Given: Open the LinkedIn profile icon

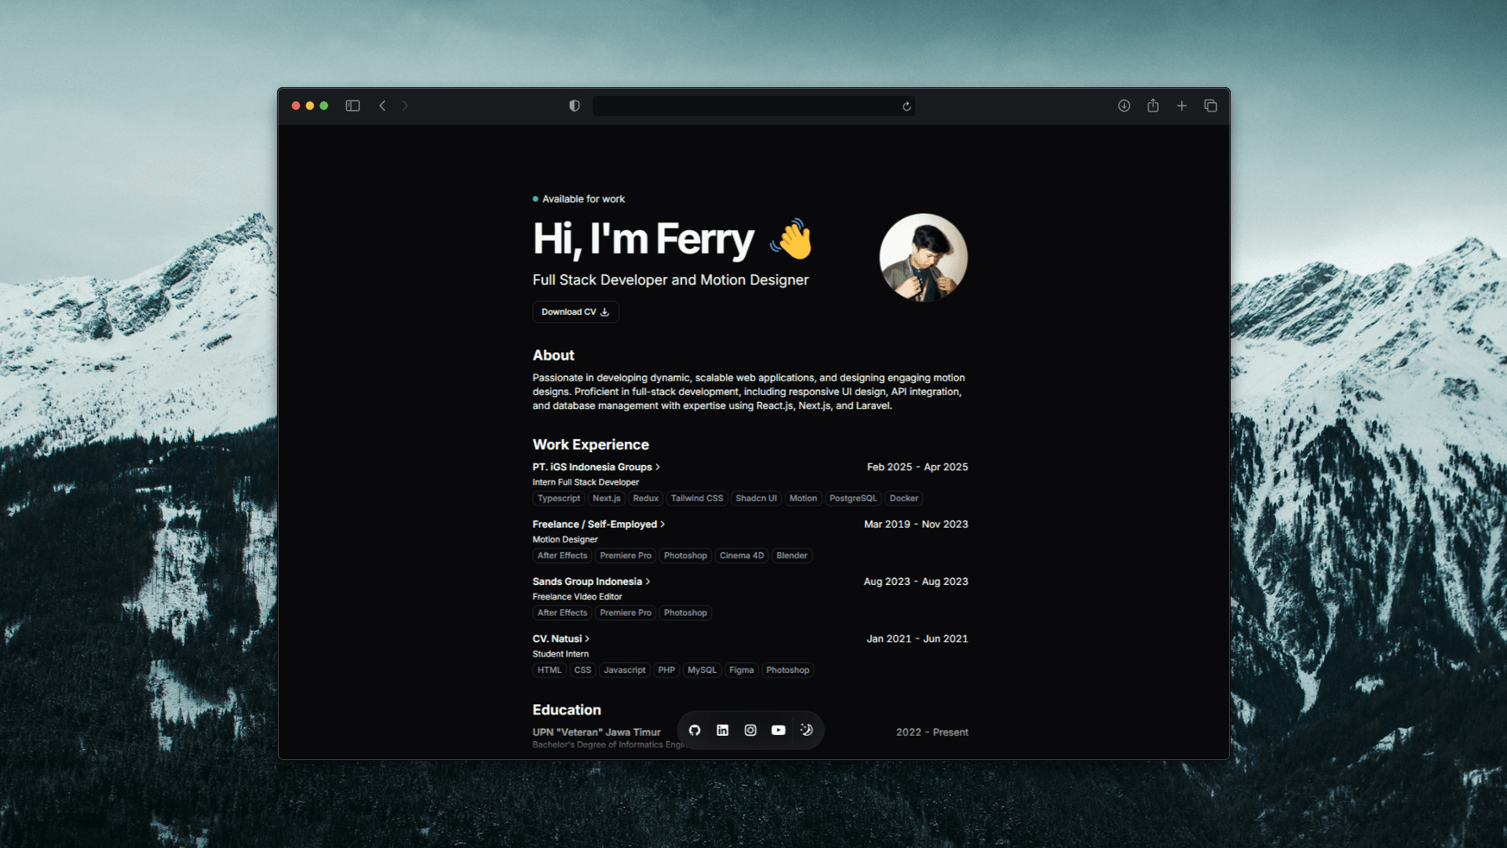Looking at the screenshot, I should (x=722, y=730).
